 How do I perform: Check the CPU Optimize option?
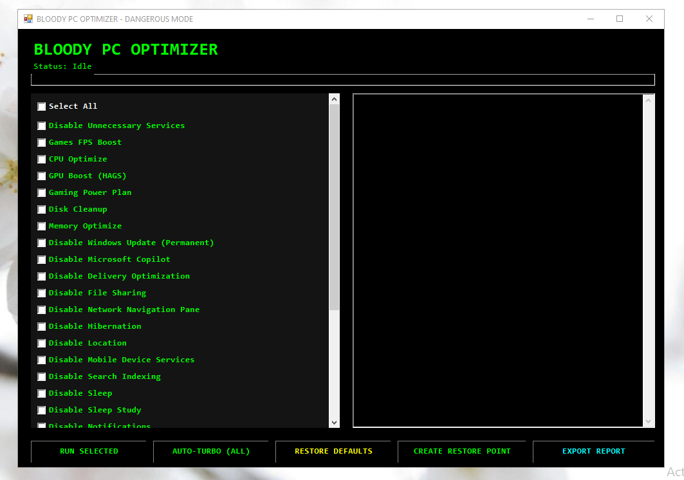[42, 159]
